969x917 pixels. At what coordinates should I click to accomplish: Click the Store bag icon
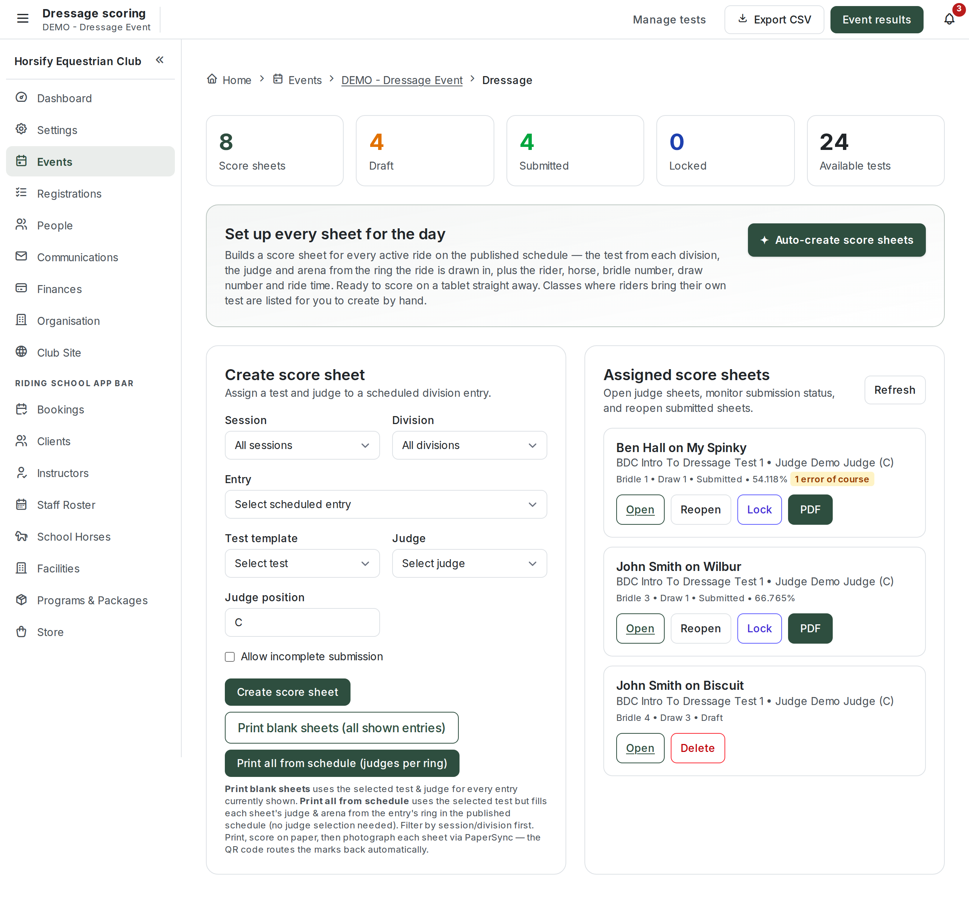(21, 632)
